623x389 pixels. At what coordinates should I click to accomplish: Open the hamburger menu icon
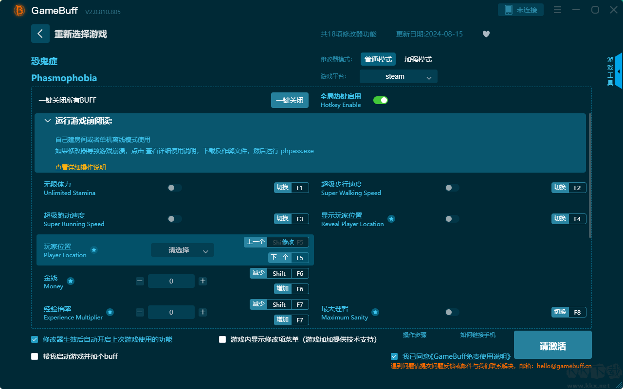click(x=557, y=10)
